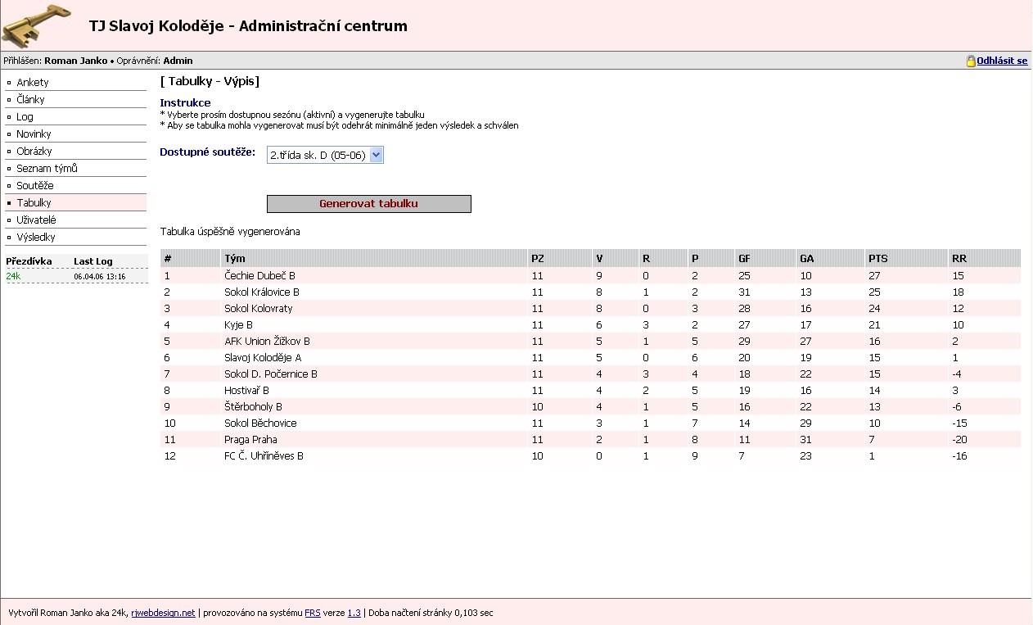Screen dimensions: 1033x625
Task: Click the golden key logo icon
Action: [37, 25]
